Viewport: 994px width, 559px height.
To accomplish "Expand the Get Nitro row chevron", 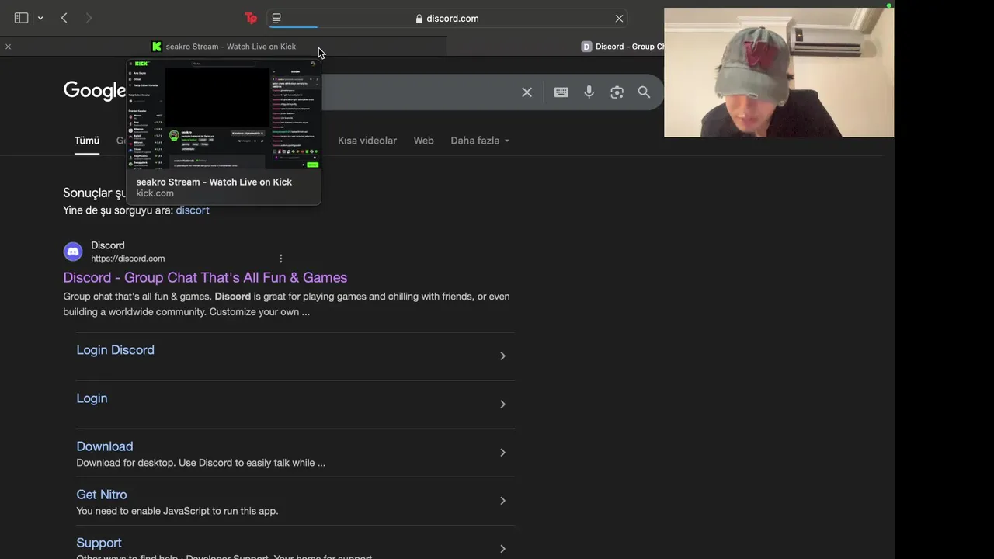I will (x=502, y=500).
